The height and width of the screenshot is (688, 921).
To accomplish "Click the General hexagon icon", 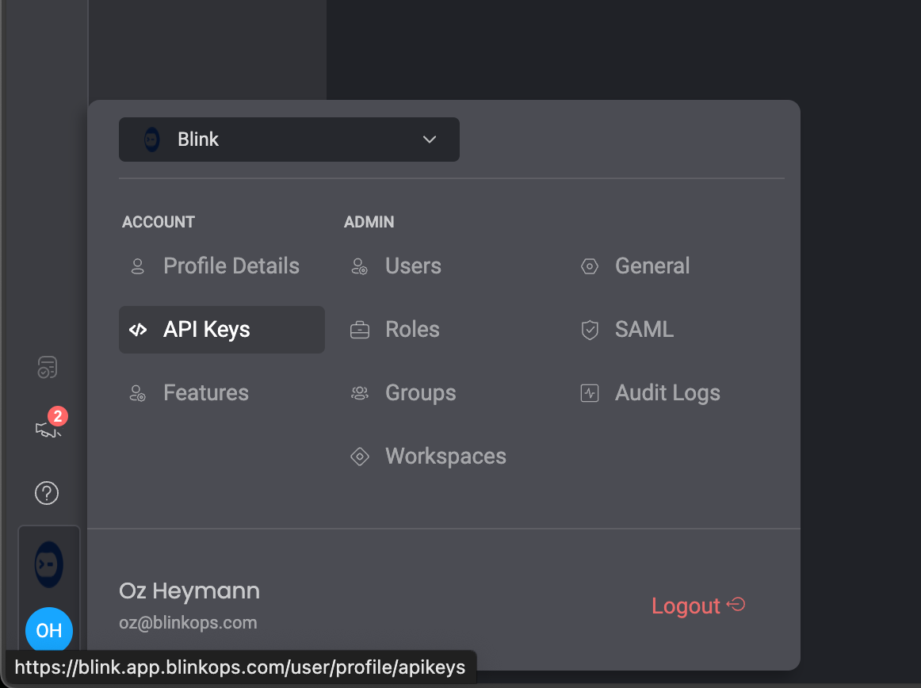I will point(590,266).
